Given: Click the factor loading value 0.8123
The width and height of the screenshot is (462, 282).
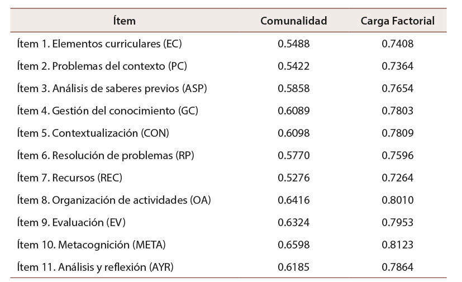Looking at the screenshot, I should (x=398, y=245).
